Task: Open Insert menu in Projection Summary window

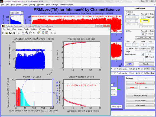Action: tap(20, 29)
